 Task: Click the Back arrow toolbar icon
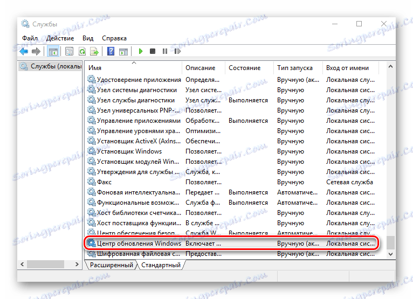(24, 51)
